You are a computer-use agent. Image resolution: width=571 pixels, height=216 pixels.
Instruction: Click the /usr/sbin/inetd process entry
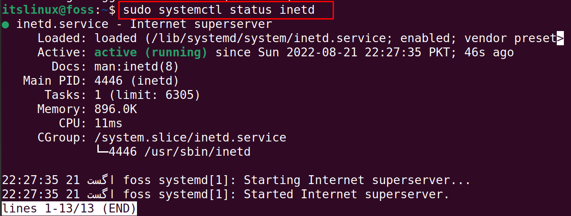tap(197, 152)
